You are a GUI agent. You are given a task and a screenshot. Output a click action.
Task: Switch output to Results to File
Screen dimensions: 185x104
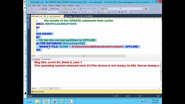click(108, 12)
